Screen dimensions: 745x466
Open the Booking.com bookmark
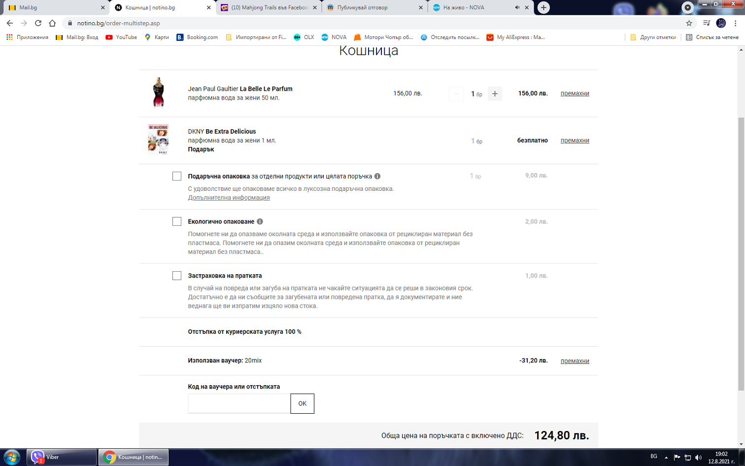pos(197,37)
